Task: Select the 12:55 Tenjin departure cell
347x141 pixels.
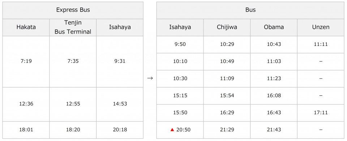Action: tap(73, 104)
